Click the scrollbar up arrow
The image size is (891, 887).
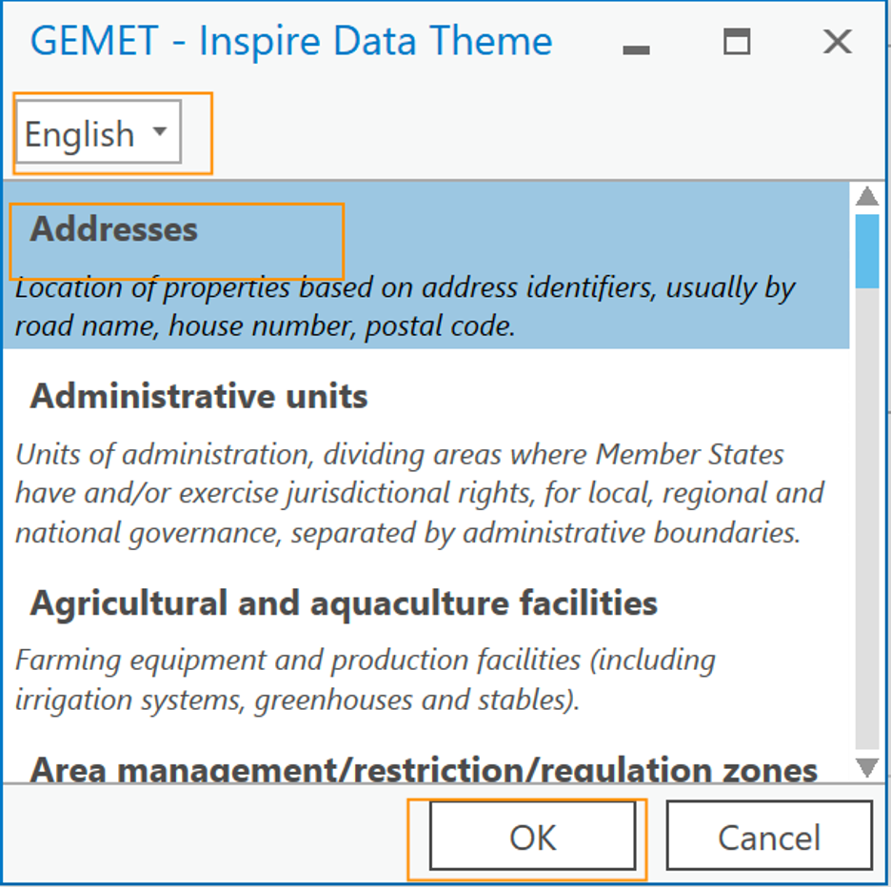point(865,195)
